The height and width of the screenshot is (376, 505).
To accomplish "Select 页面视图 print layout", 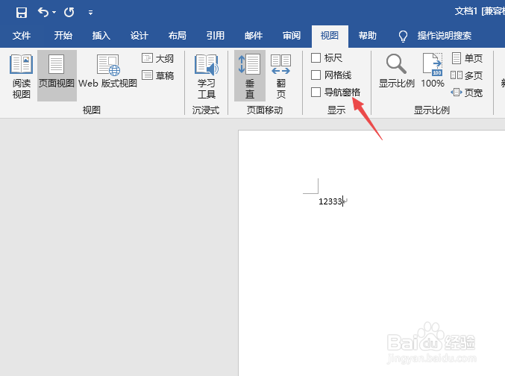I will 57,76.
